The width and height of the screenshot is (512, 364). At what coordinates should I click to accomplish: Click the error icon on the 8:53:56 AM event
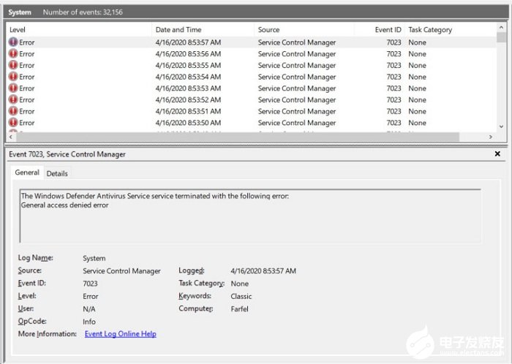point(13,53)
